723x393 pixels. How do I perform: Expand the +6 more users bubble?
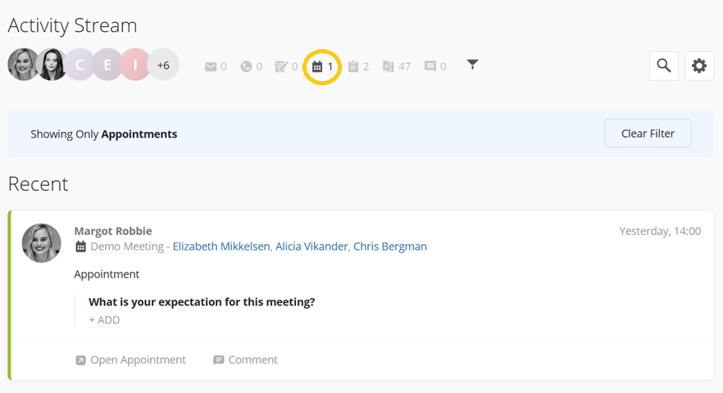[163, 65]
